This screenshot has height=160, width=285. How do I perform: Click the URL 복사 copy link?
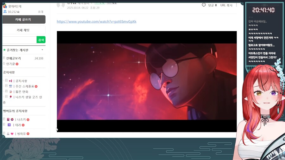click(x=226, y=5)
